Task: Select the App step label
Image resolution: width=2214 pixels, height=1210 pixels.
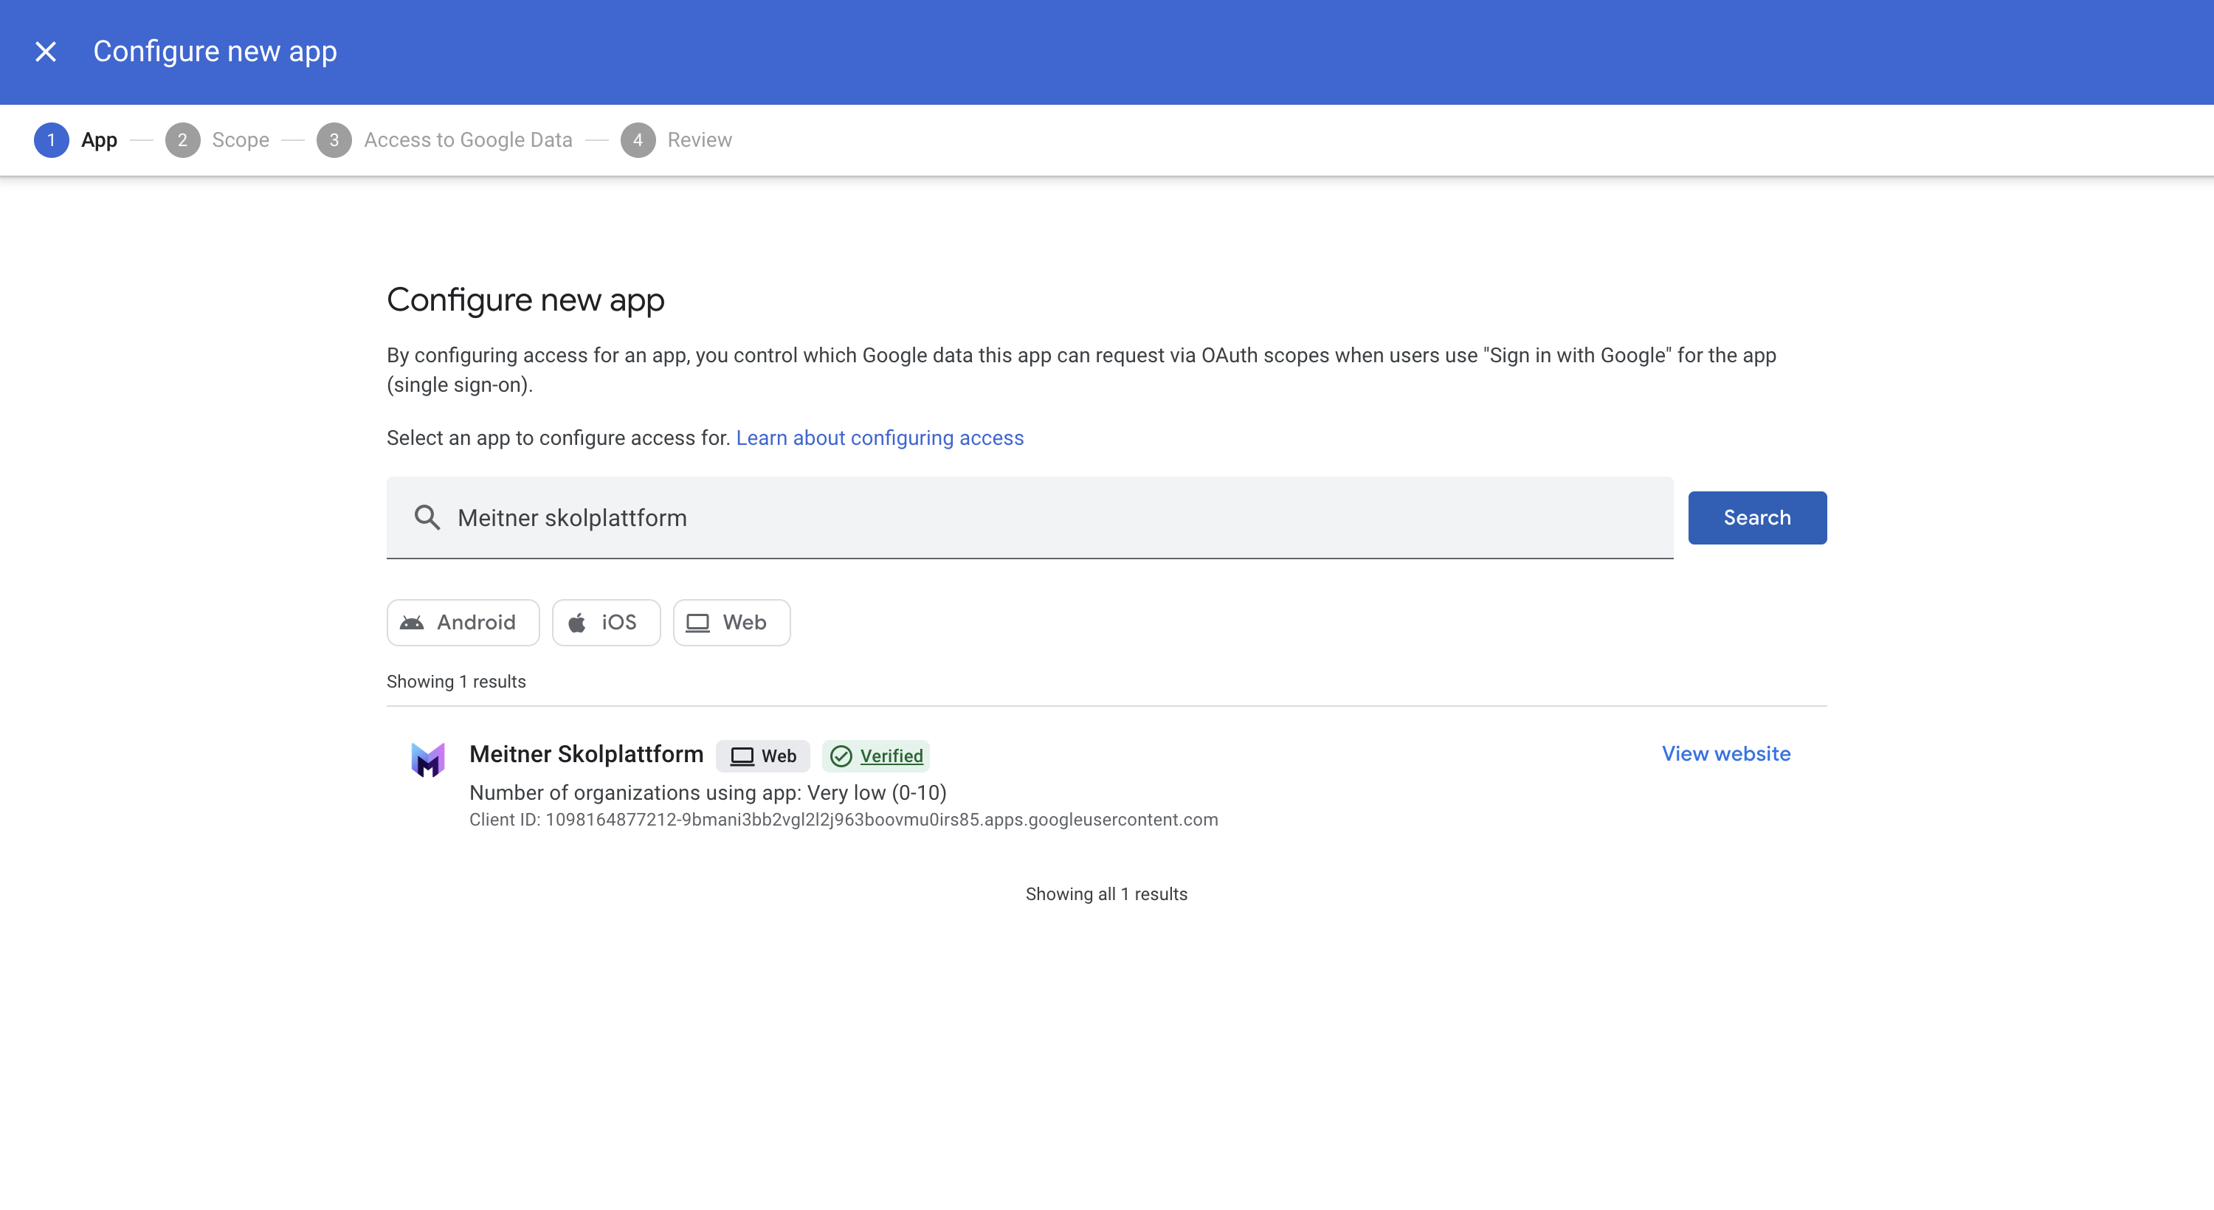Action: pyautogui.click(x=99, y=140)
